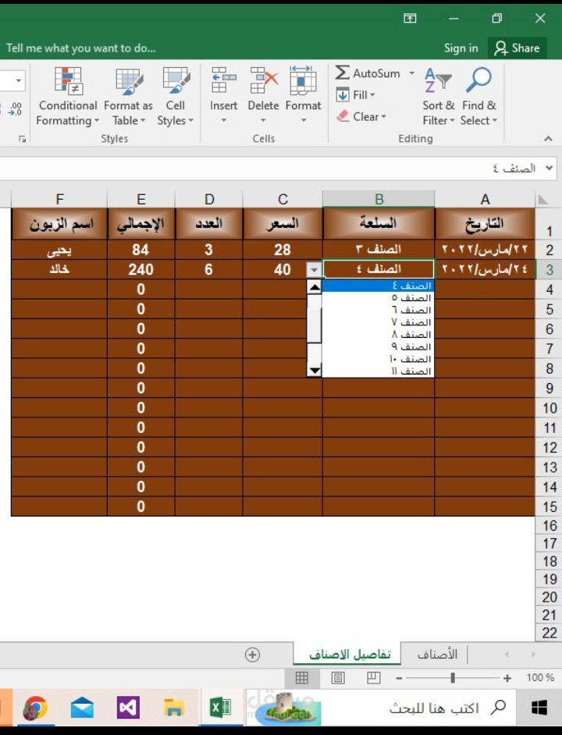Click the zoom in plus button
Screen dimensions: 562x735
(x=507, y=678)
